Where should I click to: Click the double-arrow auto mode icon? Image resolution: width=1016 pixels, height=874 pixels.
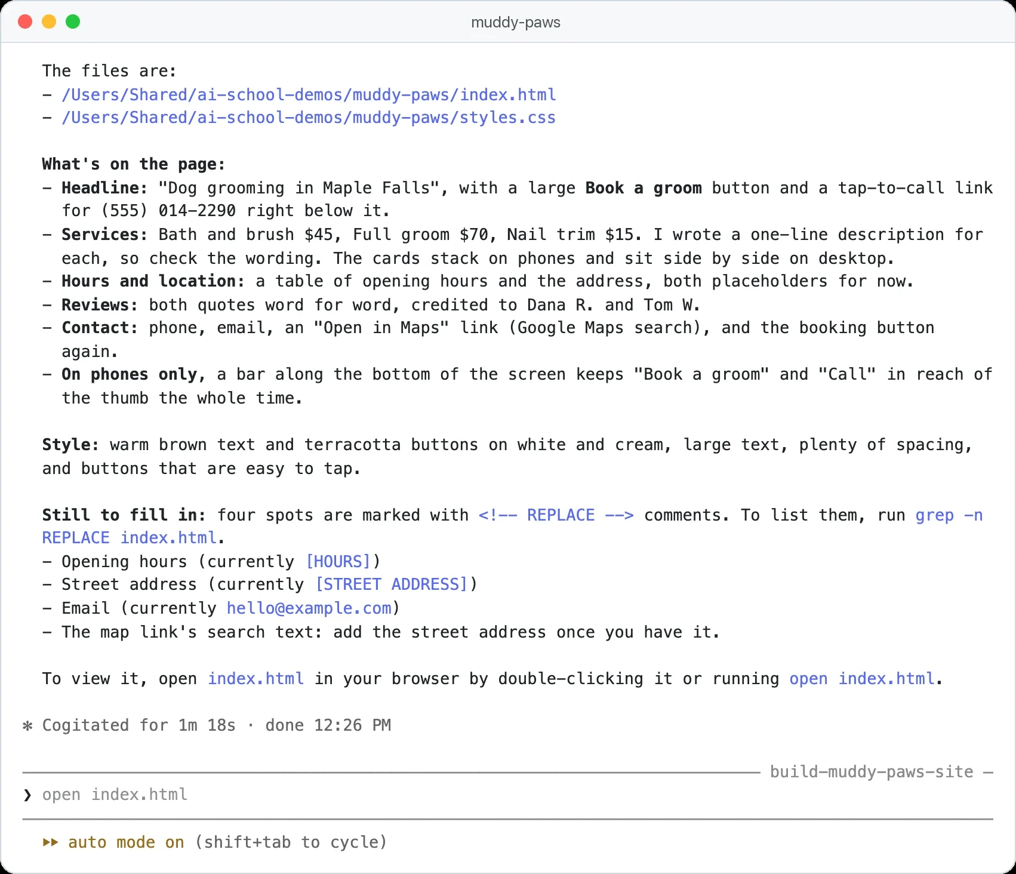[x=51, y=842]
